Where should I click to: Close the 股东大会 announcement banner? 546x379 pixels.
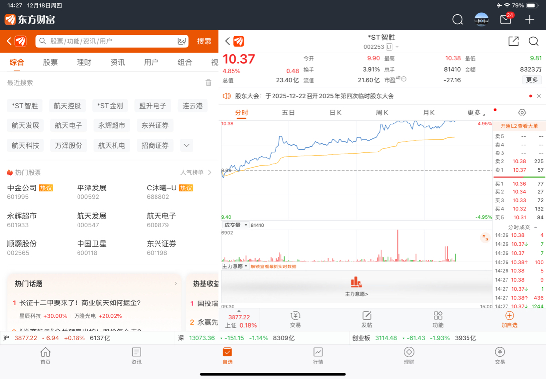click(538, 96)
